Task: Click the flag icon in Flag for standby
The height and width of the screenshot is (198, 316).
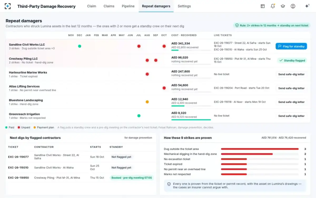Action: 280,46
